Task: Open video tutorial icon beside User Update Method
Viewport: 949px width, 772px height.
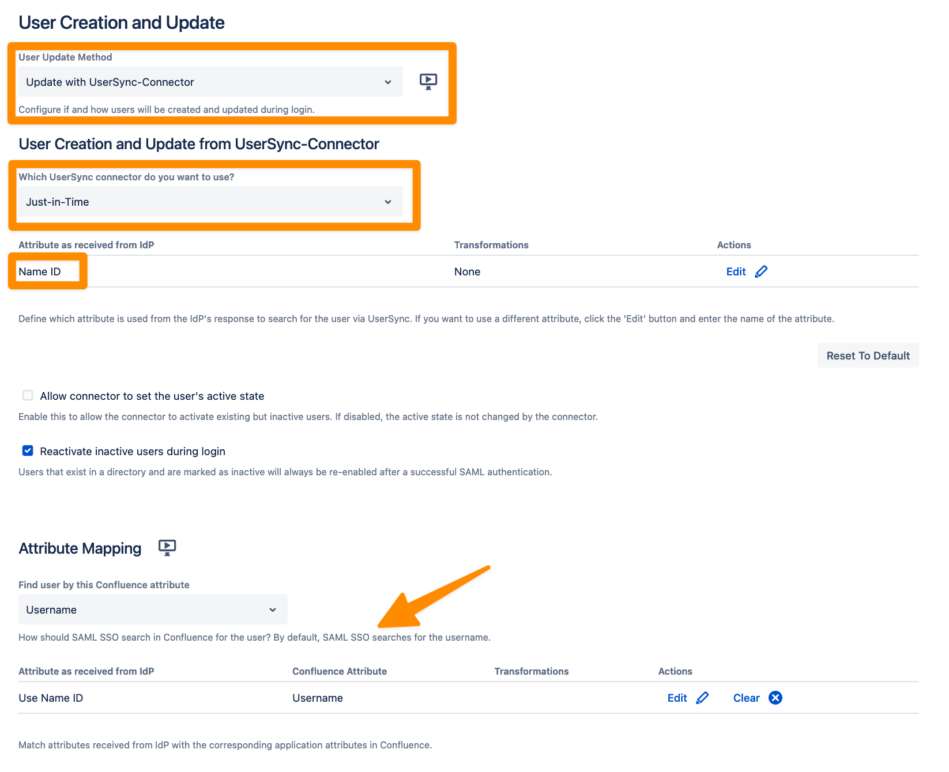Action: coord(428,81)
